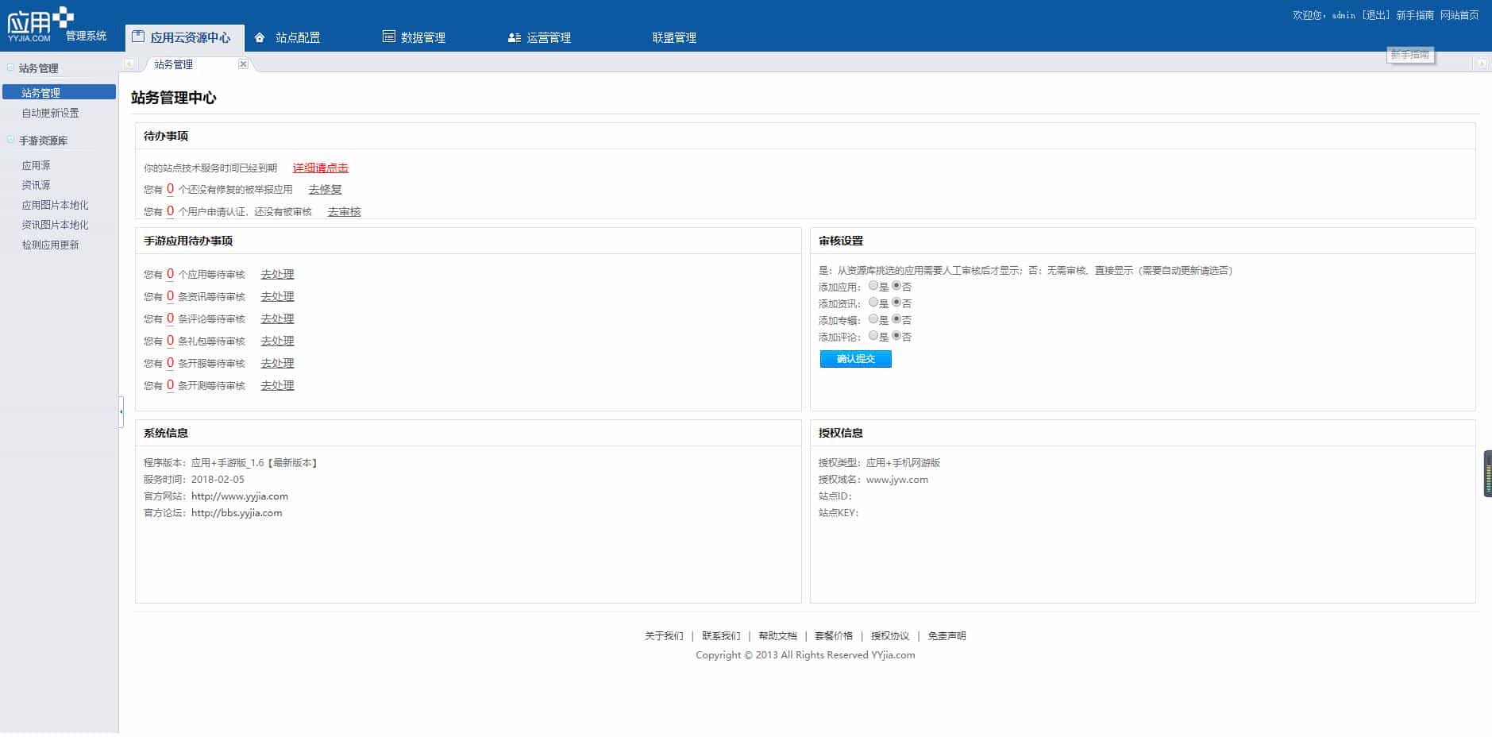Set 添加评论 to 否
The height and width of the screenshot is (737, 1492).
[896, 336]
